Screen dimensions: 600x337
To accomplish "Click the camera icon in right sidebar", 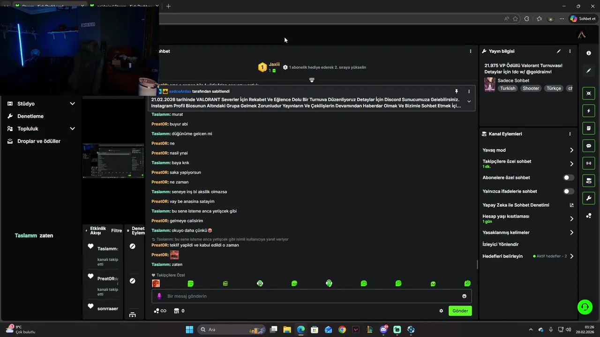I will coord(589,181).
